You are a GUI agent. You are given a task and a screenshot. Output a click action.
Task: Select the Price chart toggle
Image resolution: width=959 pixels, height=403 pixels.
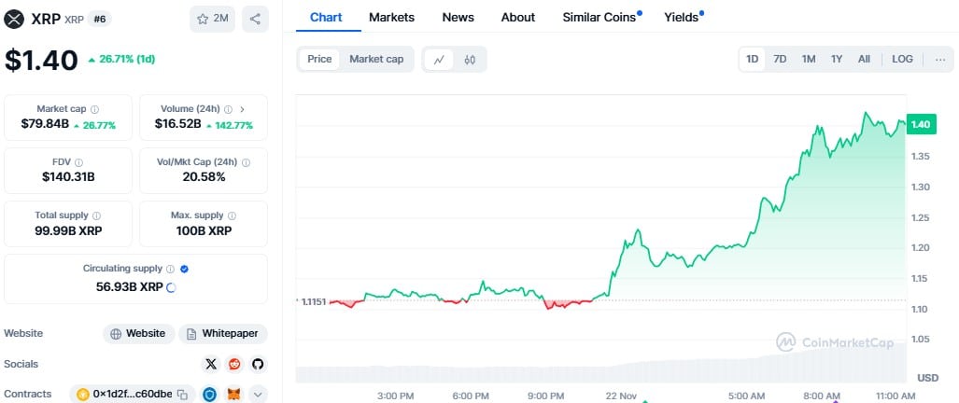tap(319, 59)
